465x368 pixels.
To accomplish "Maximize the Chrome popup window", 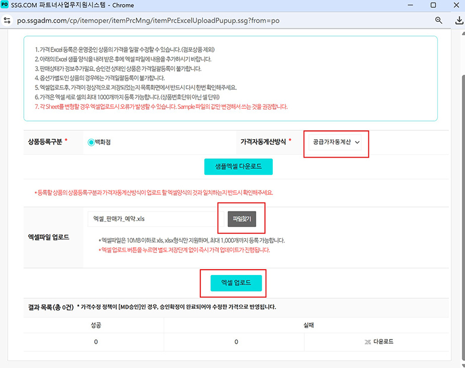I will [x=433, y=5].
